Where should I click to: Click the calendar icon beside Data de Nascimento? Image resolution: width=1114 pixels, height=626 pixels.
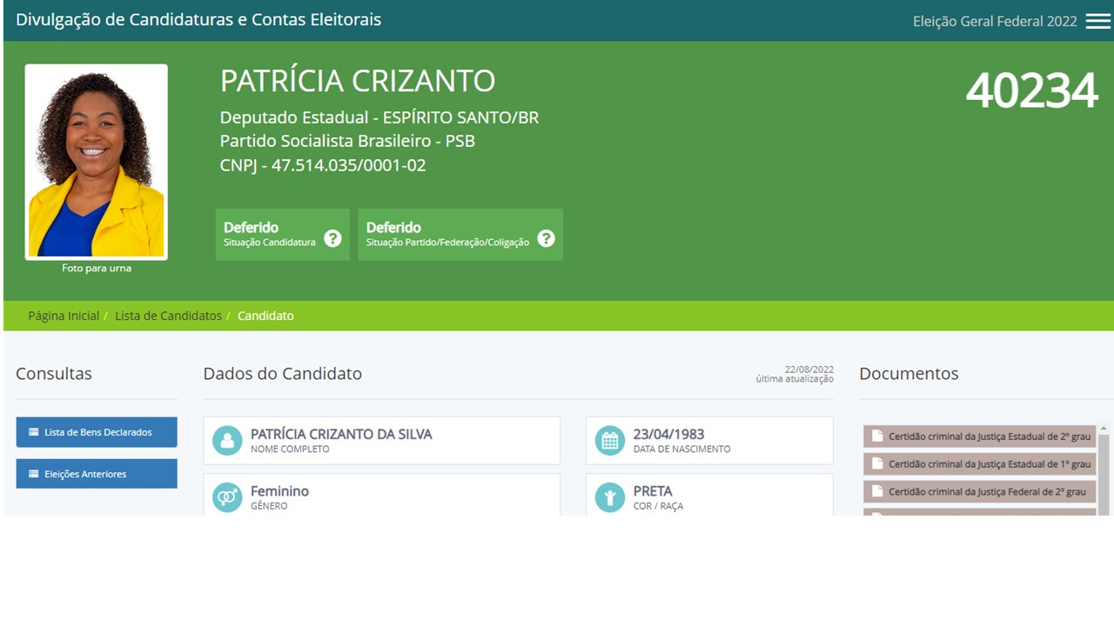(x=610, y=441)
